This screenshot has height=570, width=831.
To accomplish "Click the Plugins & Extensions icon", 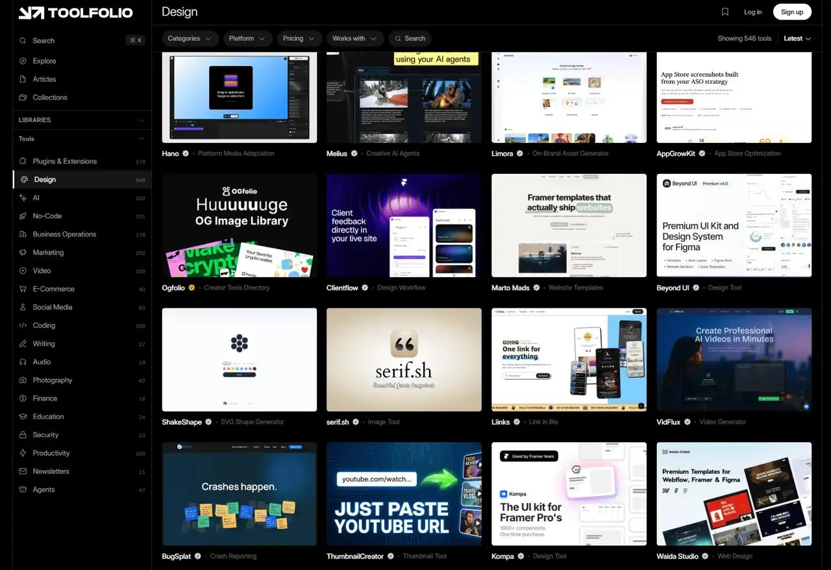I will [23, 161].
